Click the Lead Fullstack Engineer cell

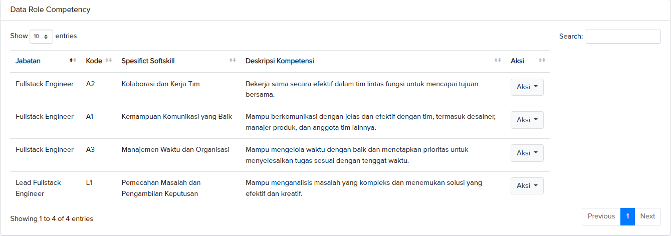click(38, 188)
